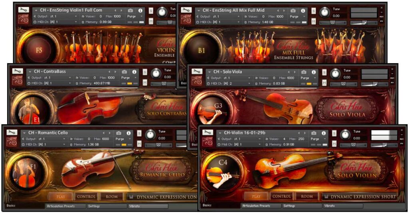This screenshot has height=215, width=409.
Task: Open Purge dropdown in EnsString Violin1
Action: click(x=135, y=16)
